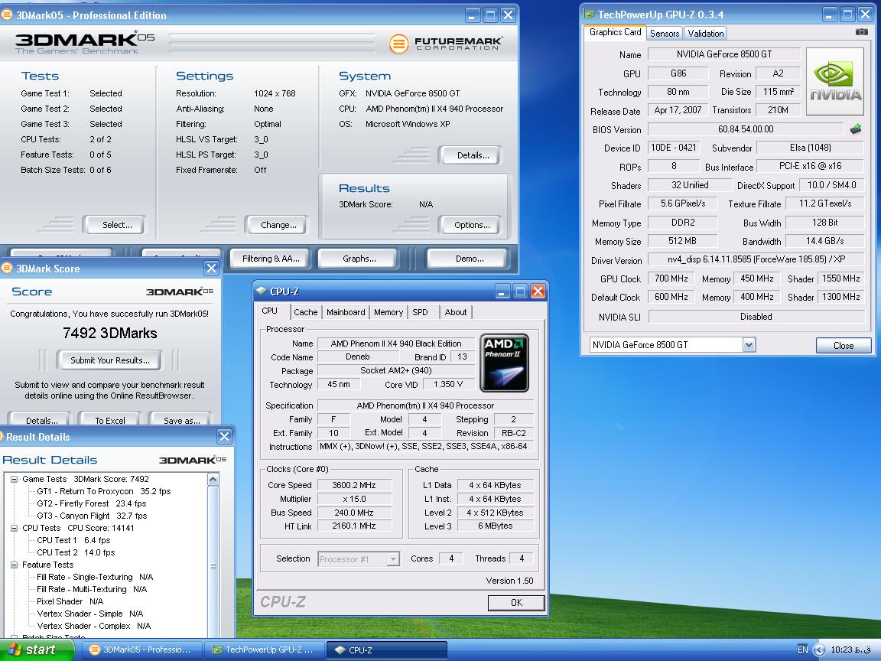This screenshot has height=661, width=881.
Task: Click the Windows Start button
Action: tap(35, 650)
